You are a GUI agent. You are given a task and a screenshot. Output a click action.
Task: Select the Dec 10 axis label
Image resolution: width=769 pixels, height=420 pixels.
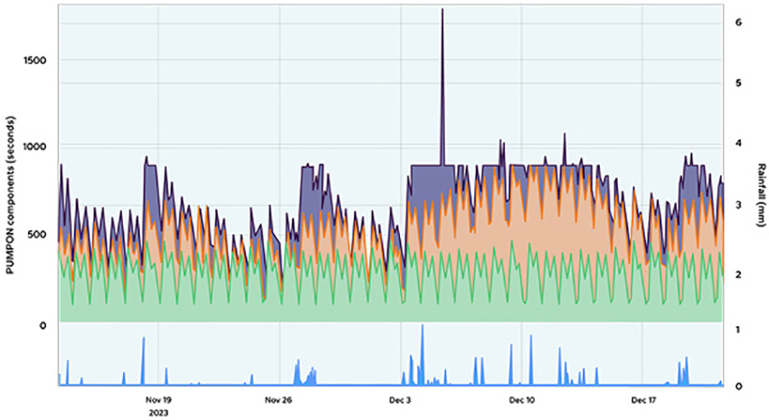point(521,398)
